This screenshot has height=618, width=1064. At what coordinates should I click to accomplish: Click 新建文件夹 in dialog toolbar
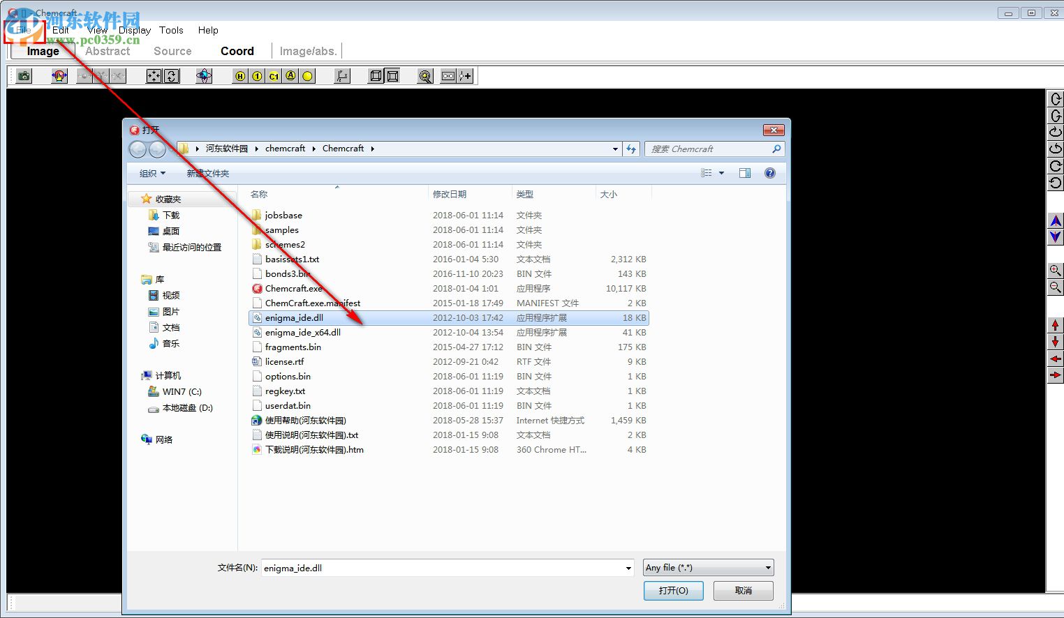[207, 173]
